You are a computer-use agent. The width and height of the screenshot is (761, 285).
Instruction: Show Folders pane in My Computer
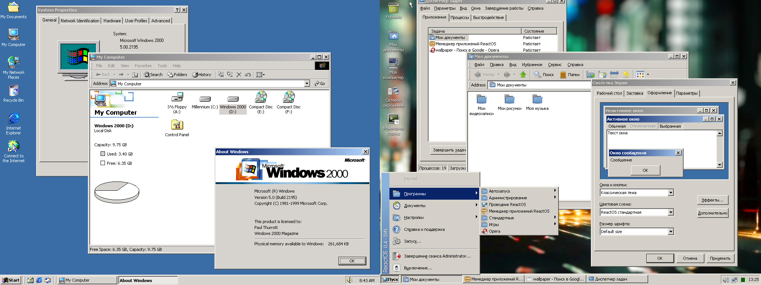point(177,75)
